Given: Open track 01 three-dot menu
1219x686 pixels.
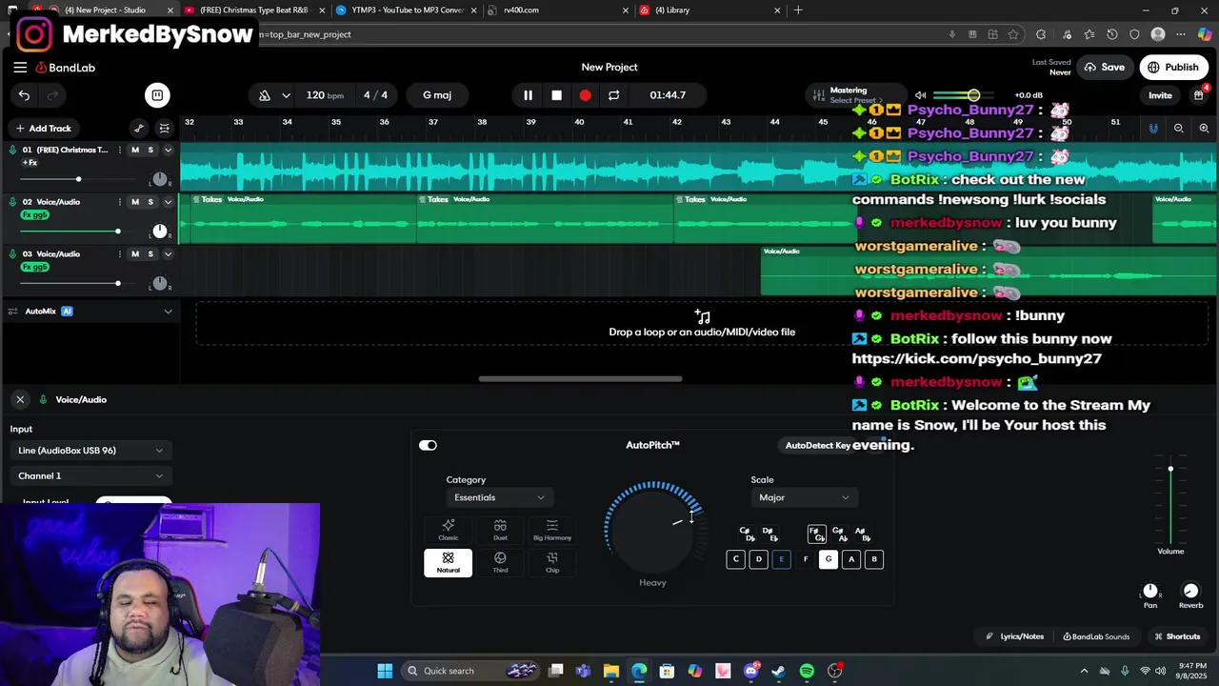Looking at the screenshot, I should pyautogui.click(x=119, y=150).
